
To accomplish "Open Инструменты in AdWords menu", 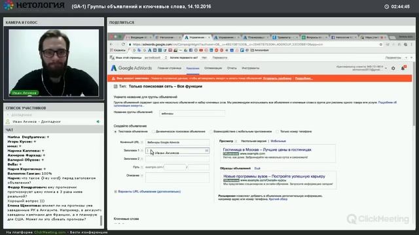I will (x=250, y=68).
